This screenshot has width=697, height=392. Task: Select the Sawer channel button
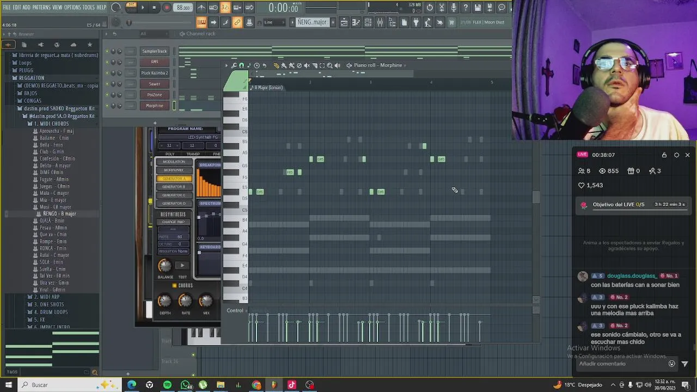[155, 84]
